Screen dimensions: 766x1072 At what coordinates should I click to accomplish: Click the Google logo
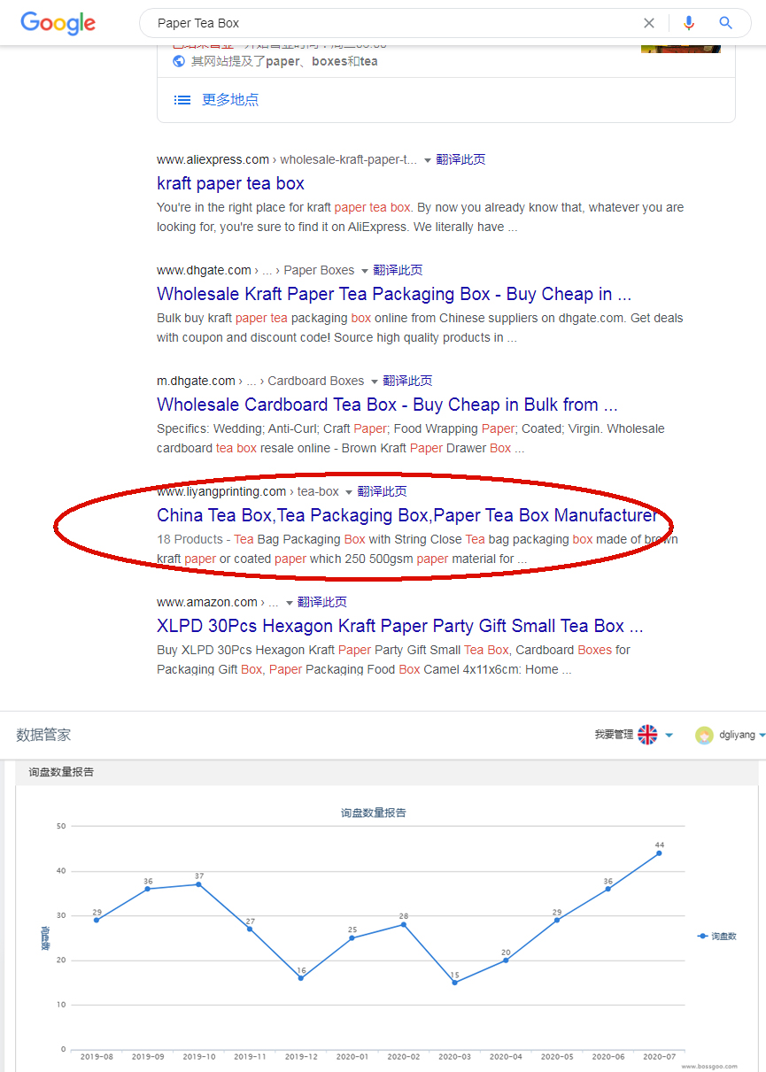58,23
